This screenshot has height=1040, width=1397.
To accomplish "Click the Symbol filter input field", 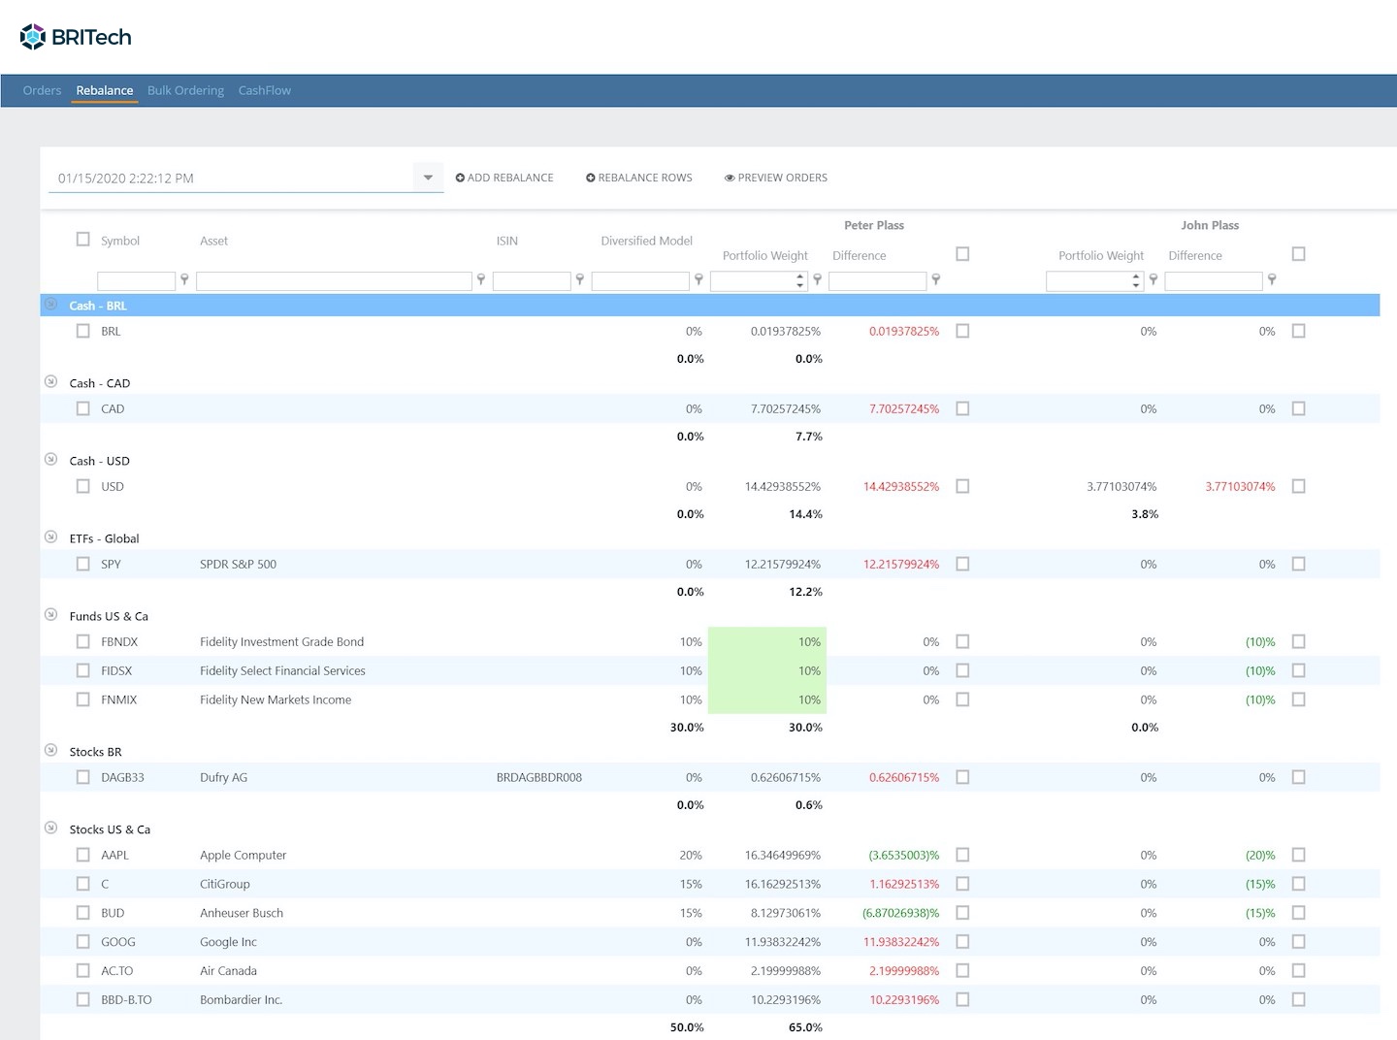I will pyautogui.click(x=136, y=281).
